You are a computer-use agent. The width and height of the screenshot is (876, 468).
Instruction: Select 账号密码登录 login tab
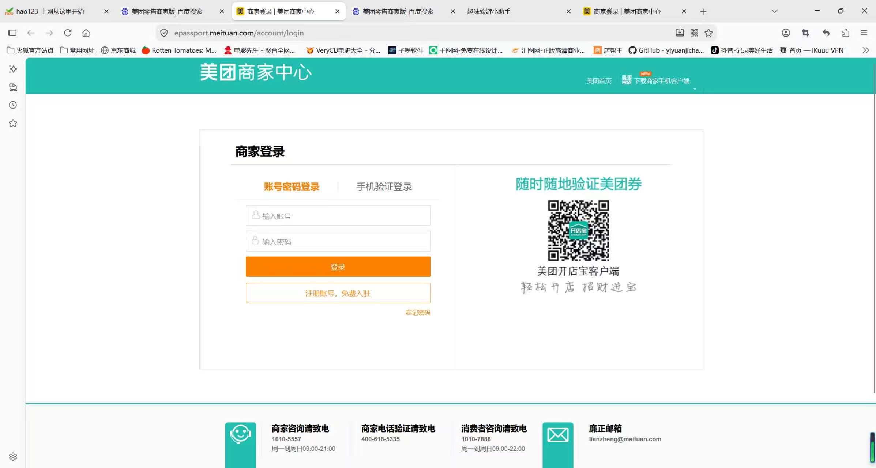[x=292, y=187]
